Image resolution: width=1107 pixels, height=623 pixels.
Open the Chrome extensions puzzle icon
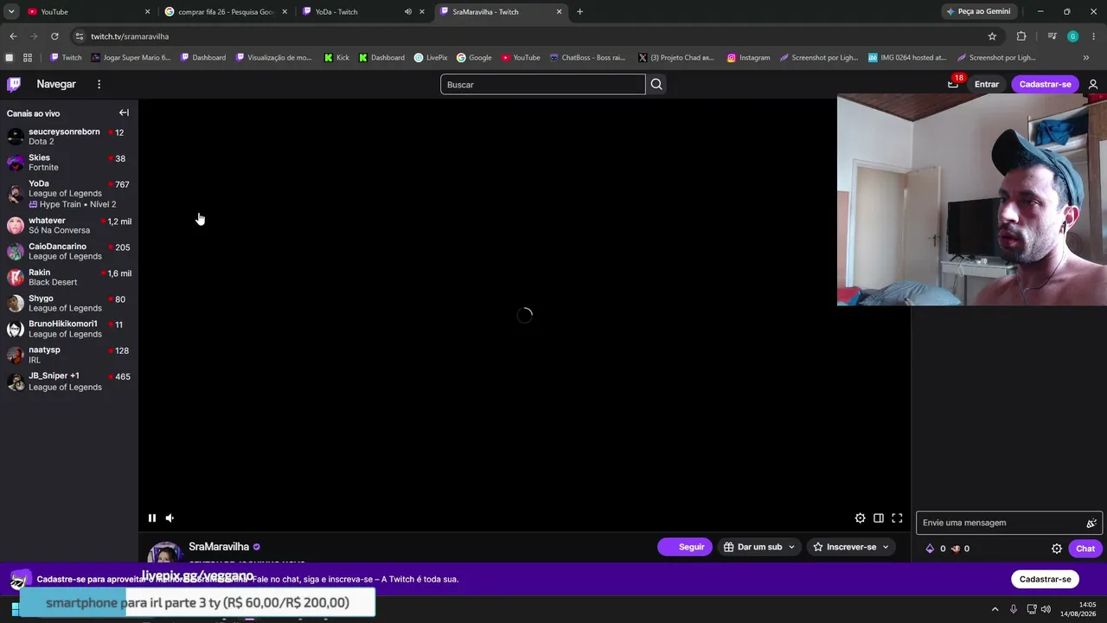click(1021, 36)
